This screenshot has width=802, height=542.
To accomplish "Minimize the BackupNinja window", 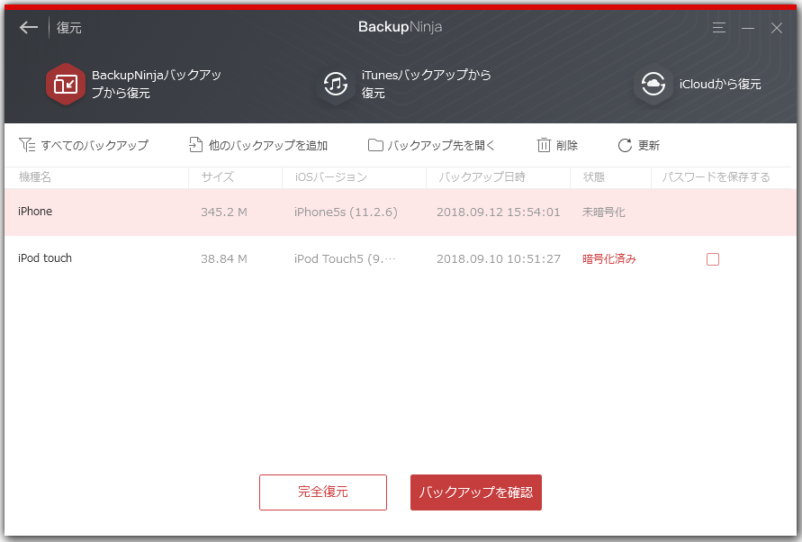I will [x=748, y=28].
